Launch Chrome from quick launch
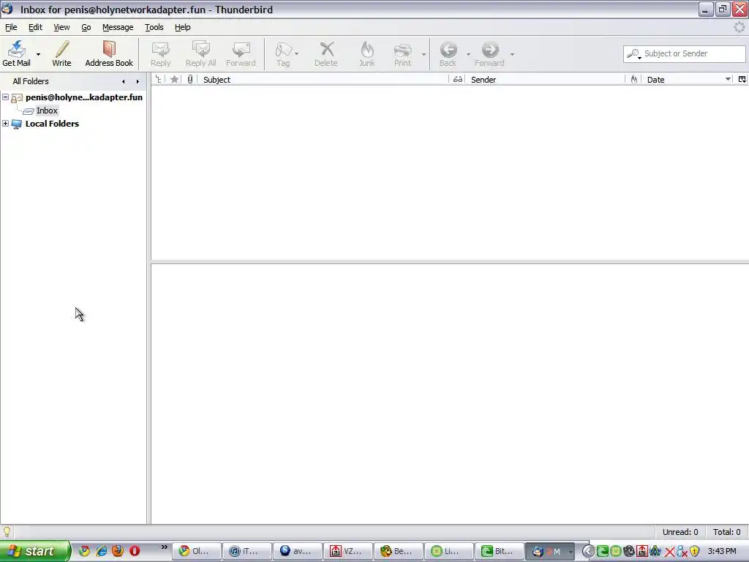The height and width of the screenshot is (562, 749). coord(84,551)
